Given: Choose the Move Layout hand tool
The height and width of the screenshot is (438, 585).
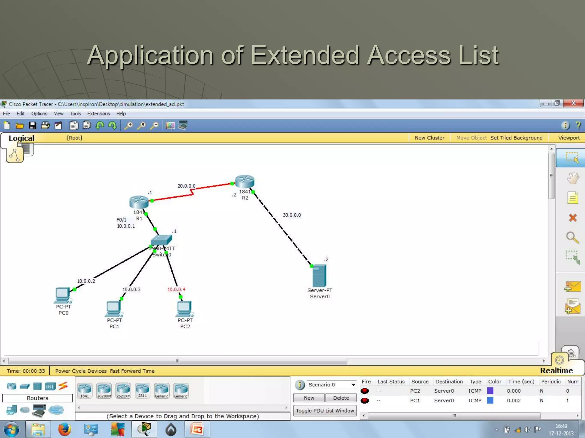Looking at the screenshot, I should click(x=572, y=178).
